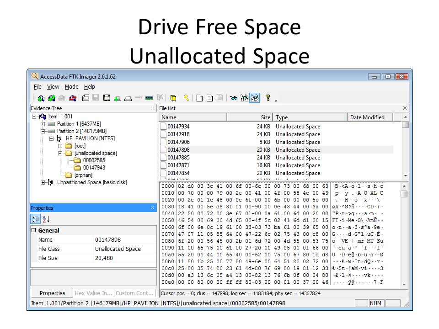This screenshot has height=329, width=439.
Task: Expand the [root] folder node
Action: [x=60, y=146]
